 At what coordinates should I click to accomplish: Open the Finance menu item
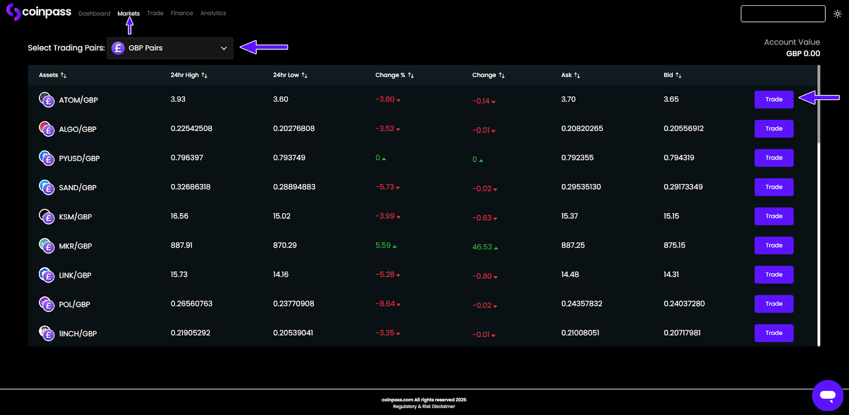[x=181, y=13]
